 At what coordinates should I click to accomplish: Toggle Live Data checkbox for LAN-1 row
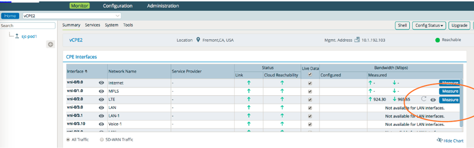click(310, 116)
